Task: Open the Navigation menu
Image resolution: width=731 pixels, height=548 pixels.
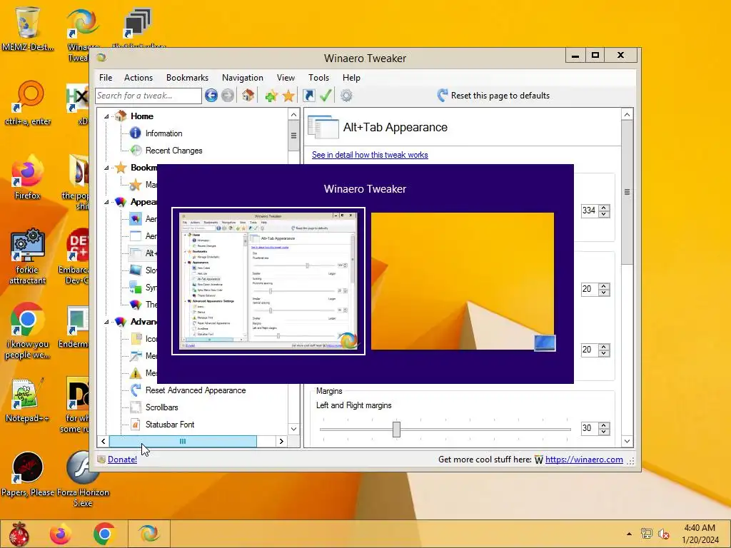Action: click(243, 78)
